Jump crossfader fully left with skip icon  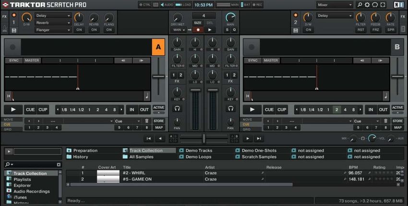click(148, 138)
